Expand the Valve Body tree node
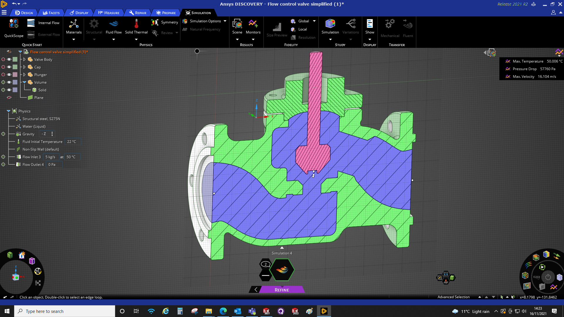 [24, 59]
